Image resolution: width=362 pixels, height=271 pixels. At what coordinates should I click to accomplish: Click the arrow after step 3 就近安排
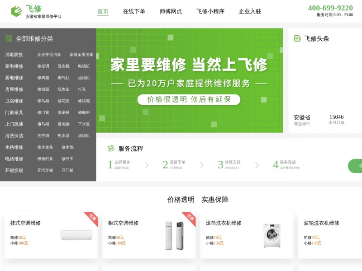pos(257,165)
